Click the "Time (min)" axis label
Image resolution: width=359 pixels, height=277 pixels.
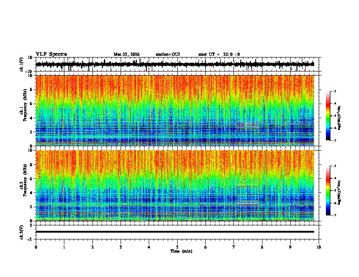tap(181, 251)
